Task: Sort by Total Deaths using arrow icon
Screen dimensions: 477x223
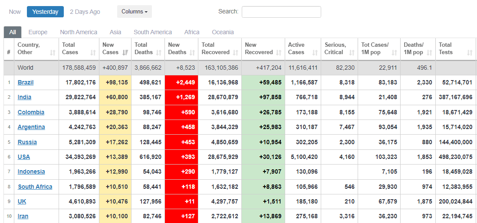Action: point(159,52)
